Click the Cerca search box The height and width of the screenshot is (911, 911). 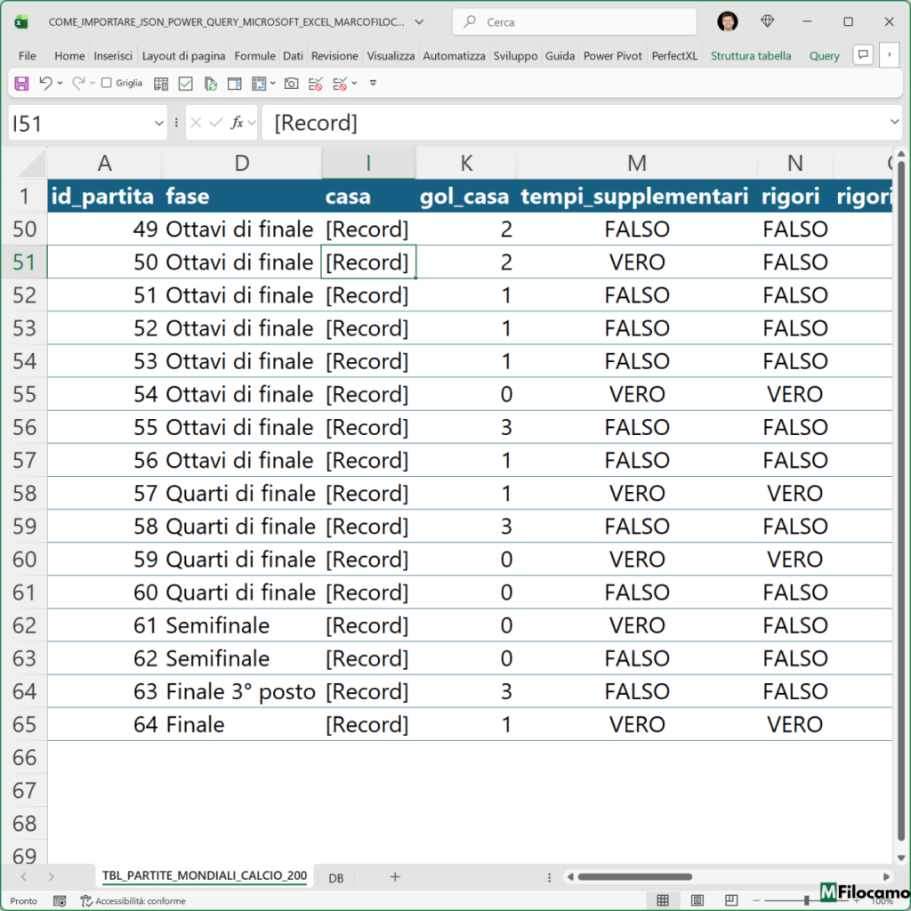(574, 22)
